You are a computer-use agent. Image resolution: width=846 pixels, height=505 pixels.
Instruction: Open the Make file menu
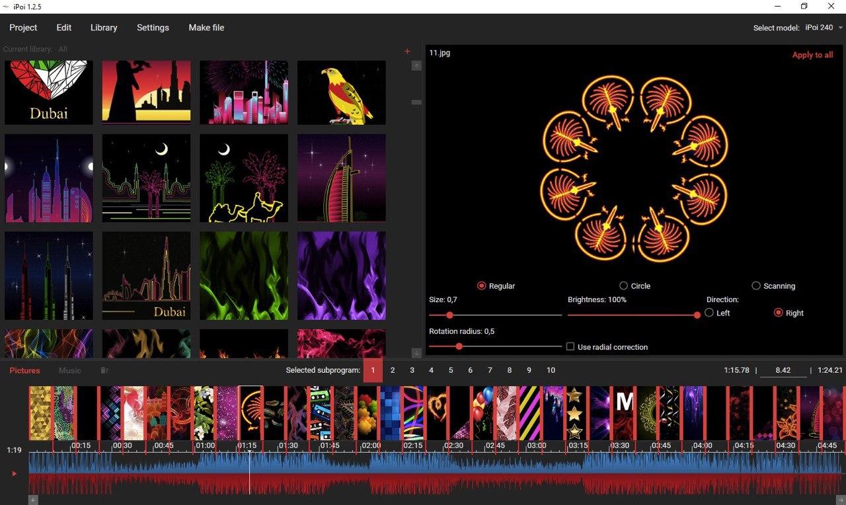click(x=206, y=28)
